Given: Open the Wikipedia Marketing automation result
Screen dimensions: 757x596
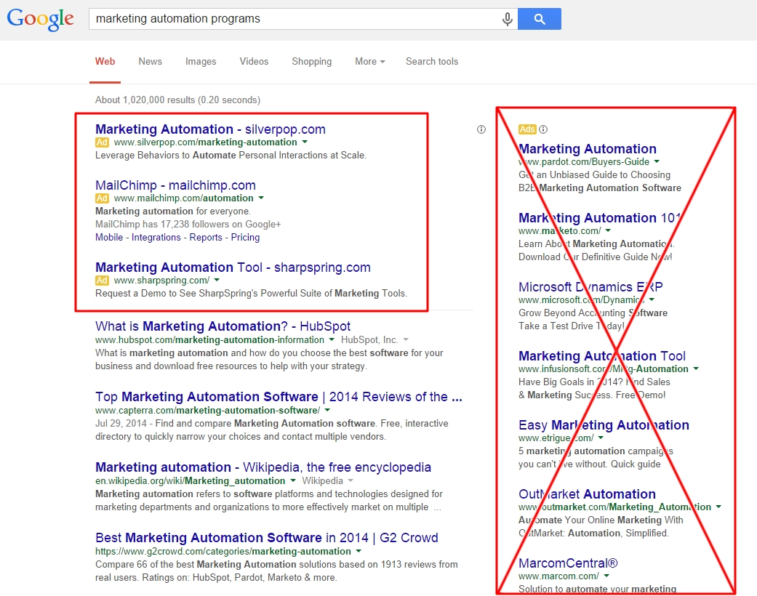Looking at the screenshot, I should tap(263, 467).
